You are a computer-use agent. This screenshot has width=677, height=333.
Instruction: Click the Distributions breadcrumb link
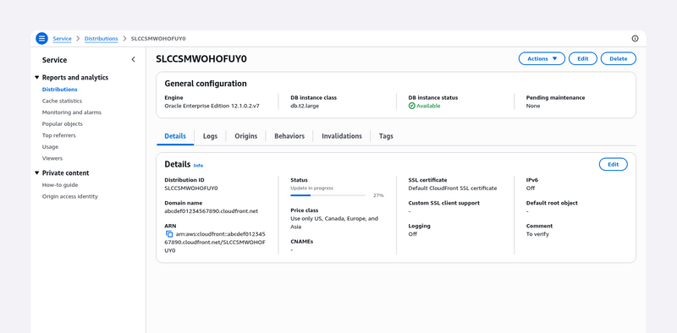point(101,38)
